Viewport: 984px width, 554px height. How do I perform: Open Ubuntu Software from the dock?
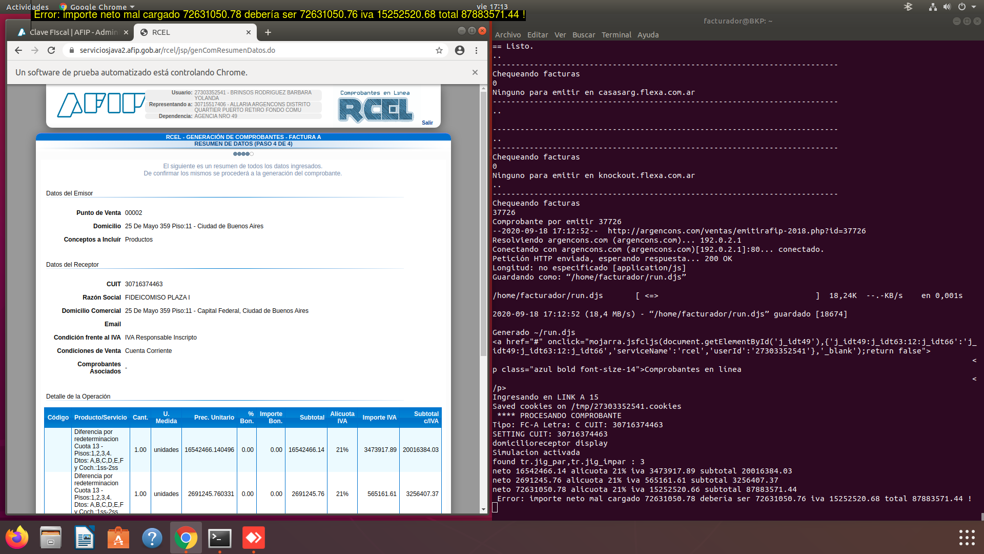(x=118, y=538)
